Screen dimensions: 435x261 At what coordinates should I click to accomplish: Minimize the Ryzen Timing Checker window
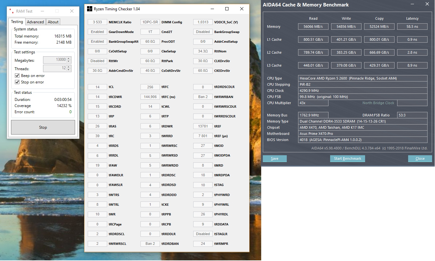tap(212, 9)
